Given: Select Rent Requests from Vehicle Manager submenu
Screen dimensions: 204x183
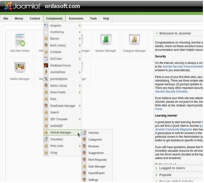Looking at the screenshot, I should [97, 160].
